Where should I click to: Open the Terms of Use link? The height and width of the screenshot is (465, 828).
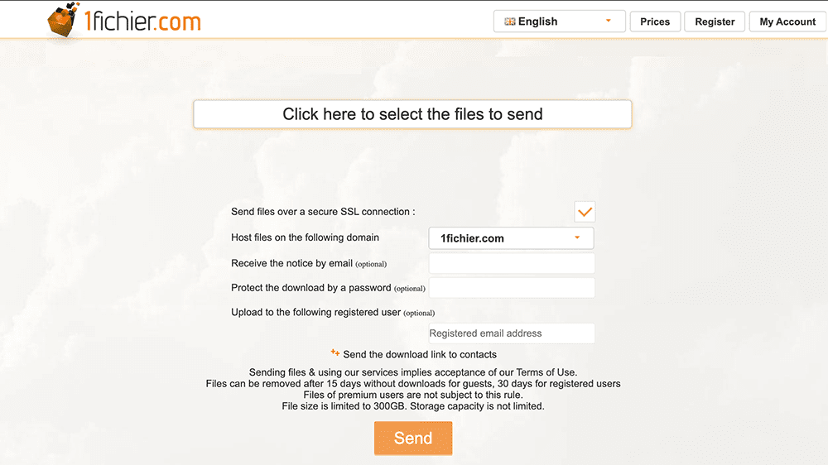(546, 372)
